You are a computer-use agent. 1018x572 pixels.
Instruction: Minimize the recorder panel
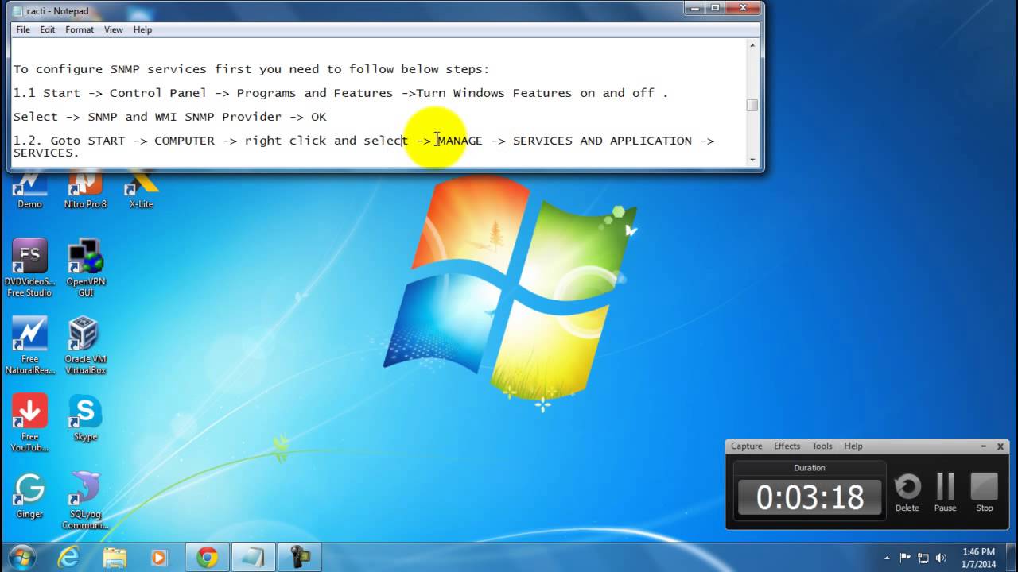[984, 446]
